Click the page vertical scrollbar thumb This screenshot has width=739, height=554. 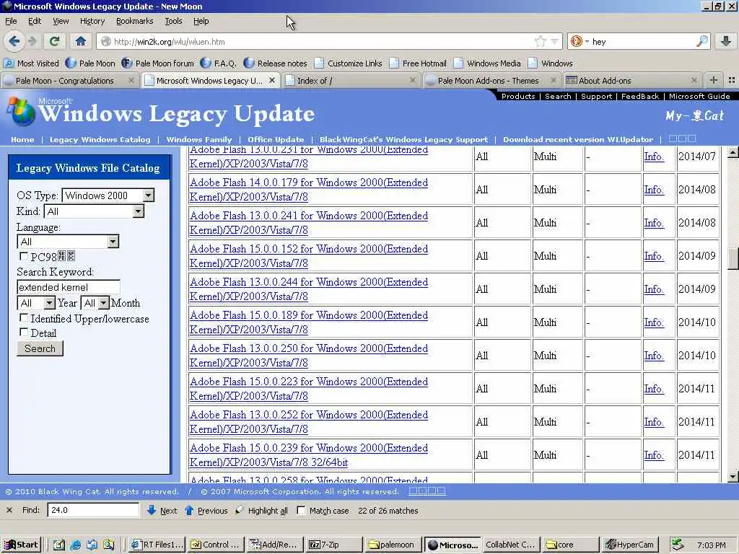click(733, 258)
